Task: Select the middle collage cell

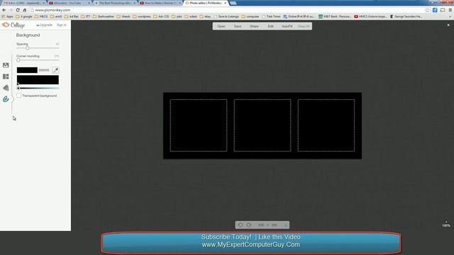Action: pyautogui.click(x=262, y=125)
